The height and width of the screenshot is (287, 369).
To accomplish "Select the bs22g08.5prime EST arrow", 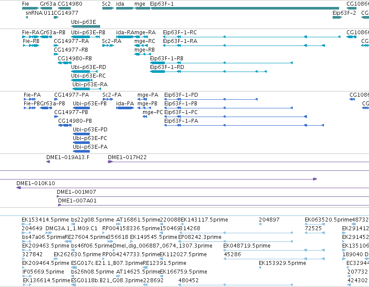I will pos(73,224).
